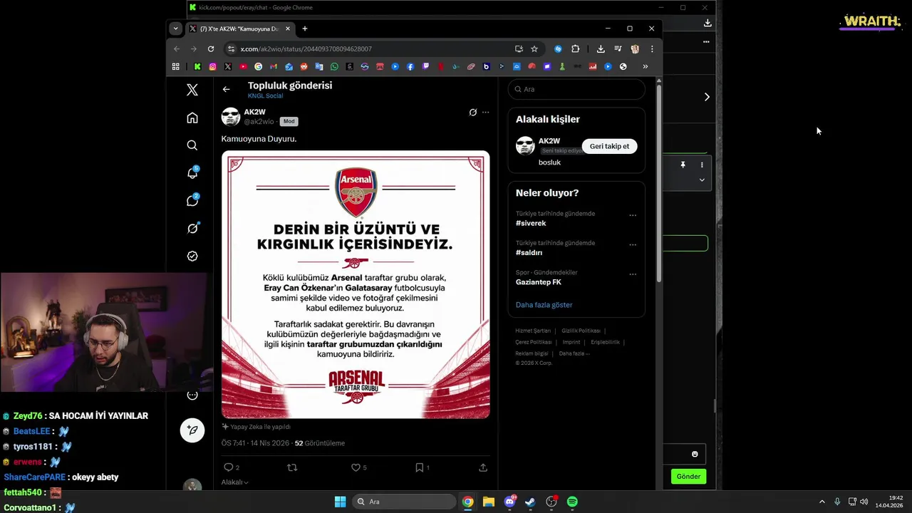
Task: Open Steam from the taskbar
Action: [x=530, y=502]
